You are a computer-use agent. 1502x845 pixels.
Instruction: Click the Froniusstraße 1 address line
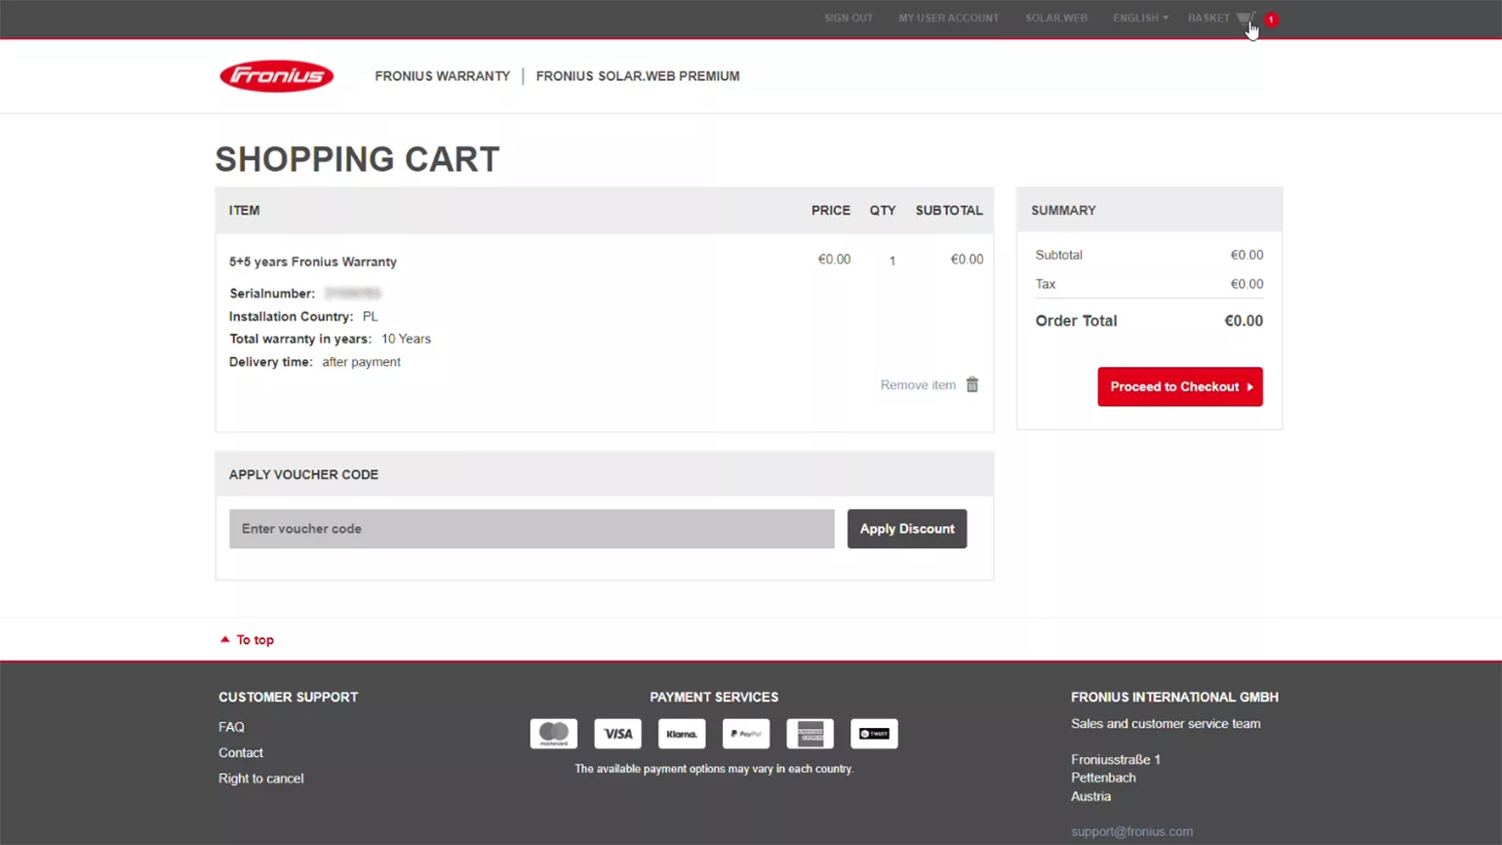tap(1116, 759)
